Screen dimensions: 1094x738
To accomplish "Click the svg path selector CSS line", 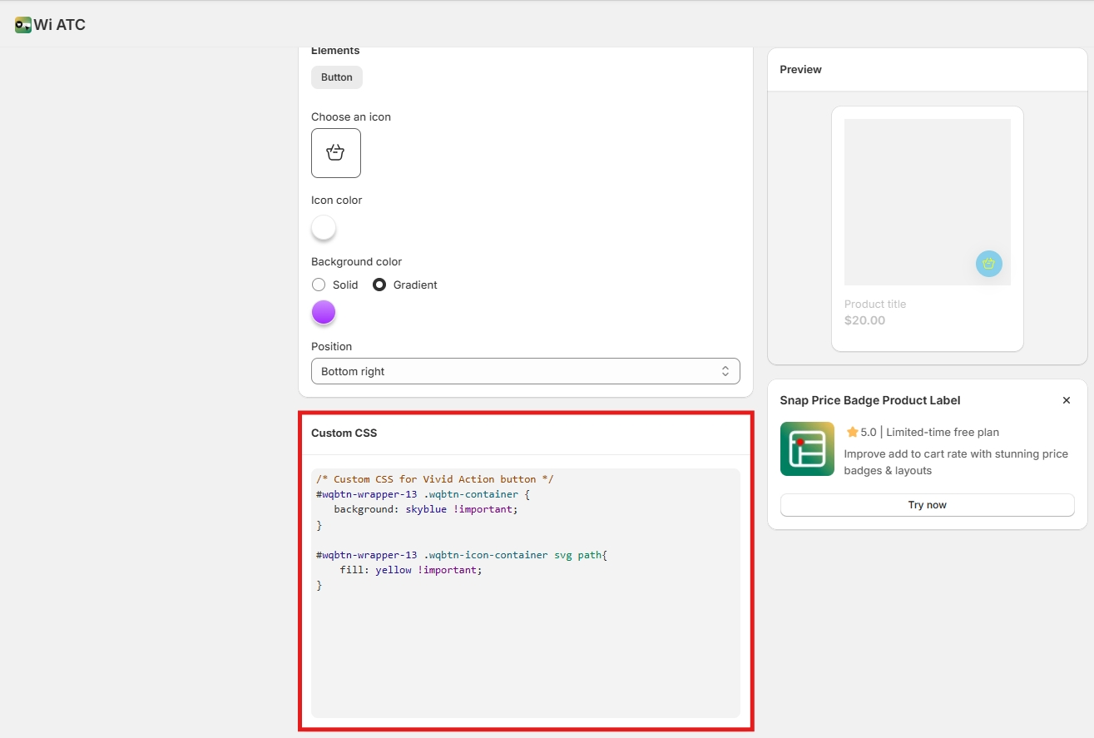I will (x=462, y=555).
